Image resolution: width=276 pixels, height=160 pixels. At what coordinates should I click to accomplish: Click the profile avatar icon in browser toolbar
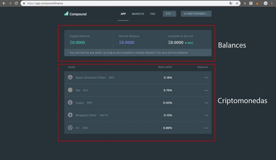point(265,3)
